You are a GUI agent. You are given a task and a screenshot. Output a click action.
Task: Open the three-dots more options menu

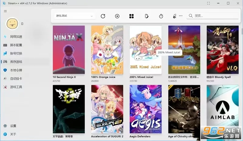(181, 16)
